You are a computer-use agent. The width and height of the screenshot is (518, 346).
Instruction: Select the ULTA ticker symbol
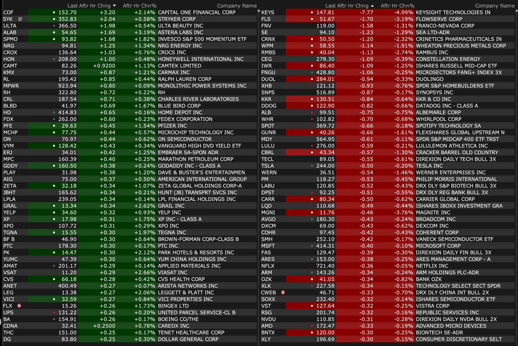coord(10,26)
